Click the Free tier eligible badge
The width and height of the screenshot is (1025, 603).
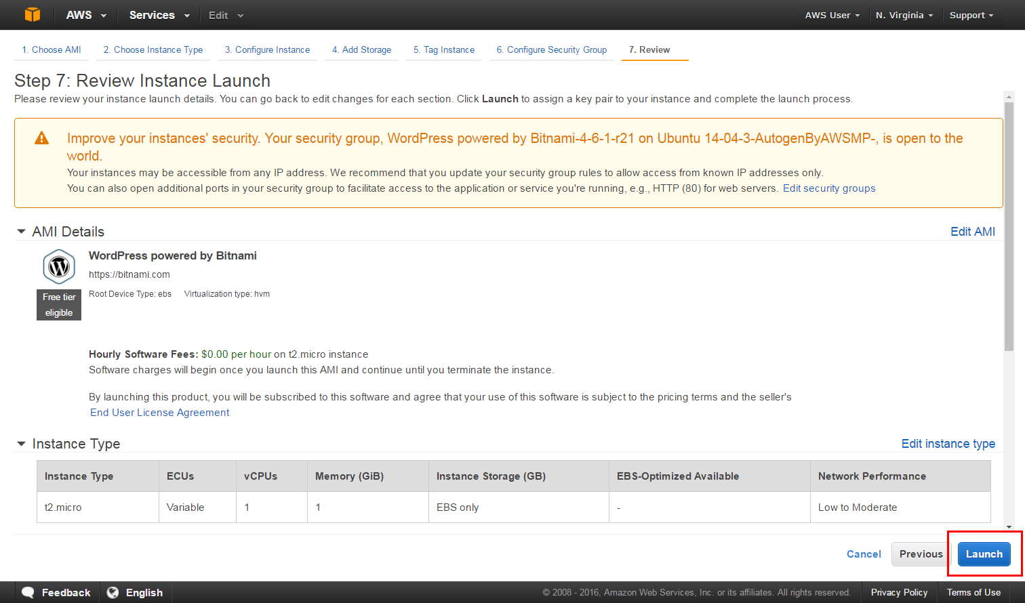pyautogui.click(x=59, y=305)
